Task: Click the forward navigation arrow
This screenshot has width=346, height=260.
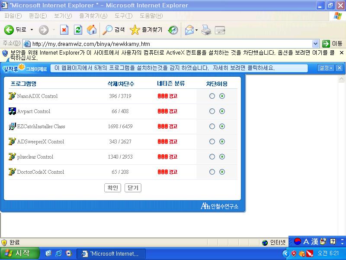Action: tap(44, 30)
